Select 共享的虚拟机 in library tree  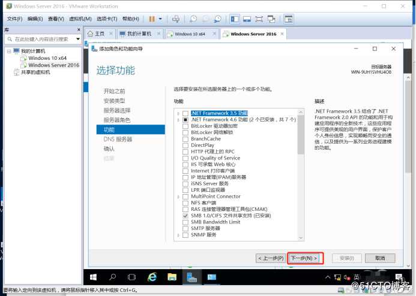(35, 73)
